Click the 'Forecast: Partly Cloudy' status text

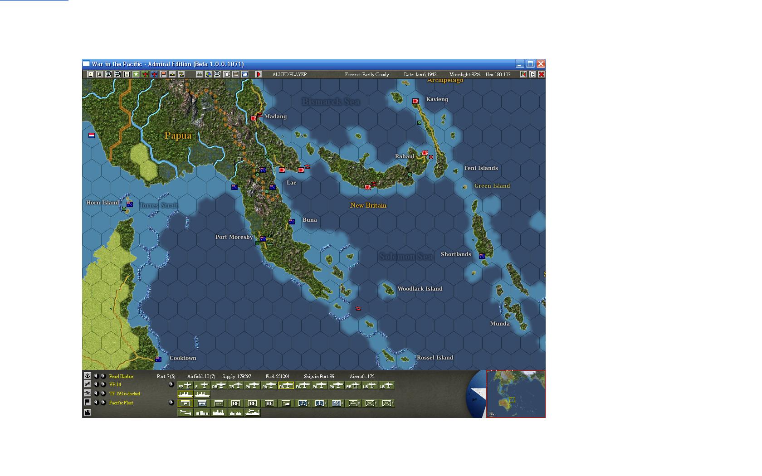tap(367, 74)
